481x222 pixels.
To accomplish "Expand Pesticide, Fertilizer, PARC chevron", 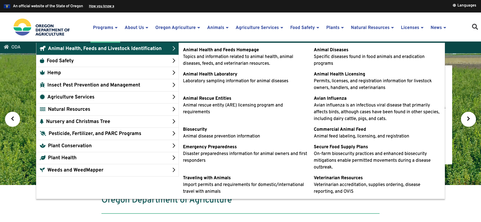I will (x=174, y=133).
